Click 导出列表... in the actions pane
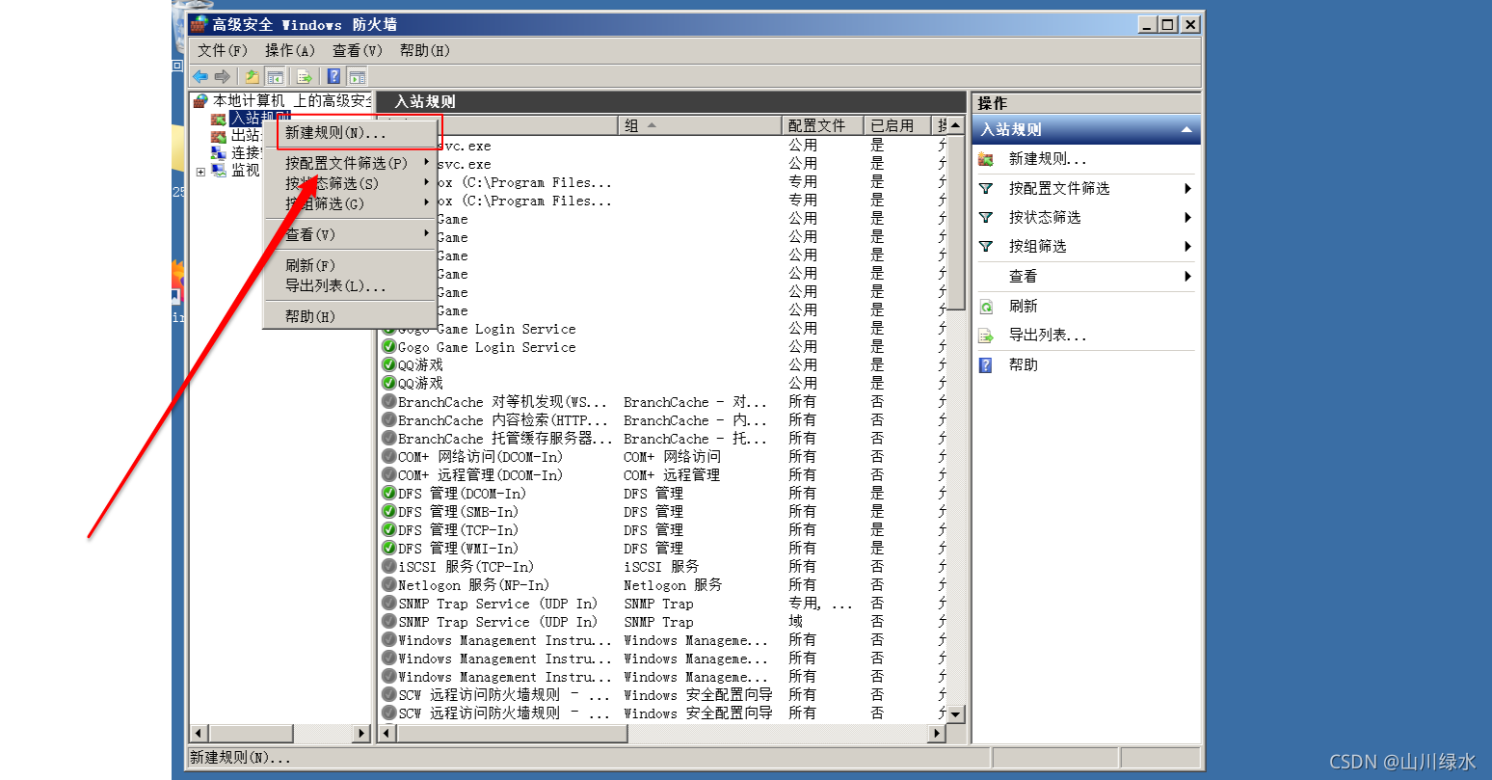1492x780 pixels. pos(1047,336)
